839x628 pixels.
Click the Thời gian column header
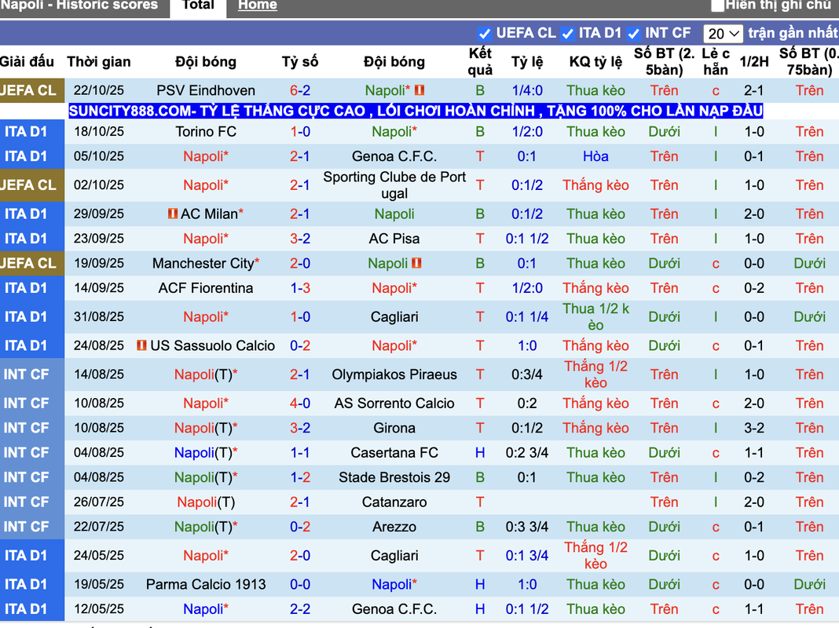point(99,62)
